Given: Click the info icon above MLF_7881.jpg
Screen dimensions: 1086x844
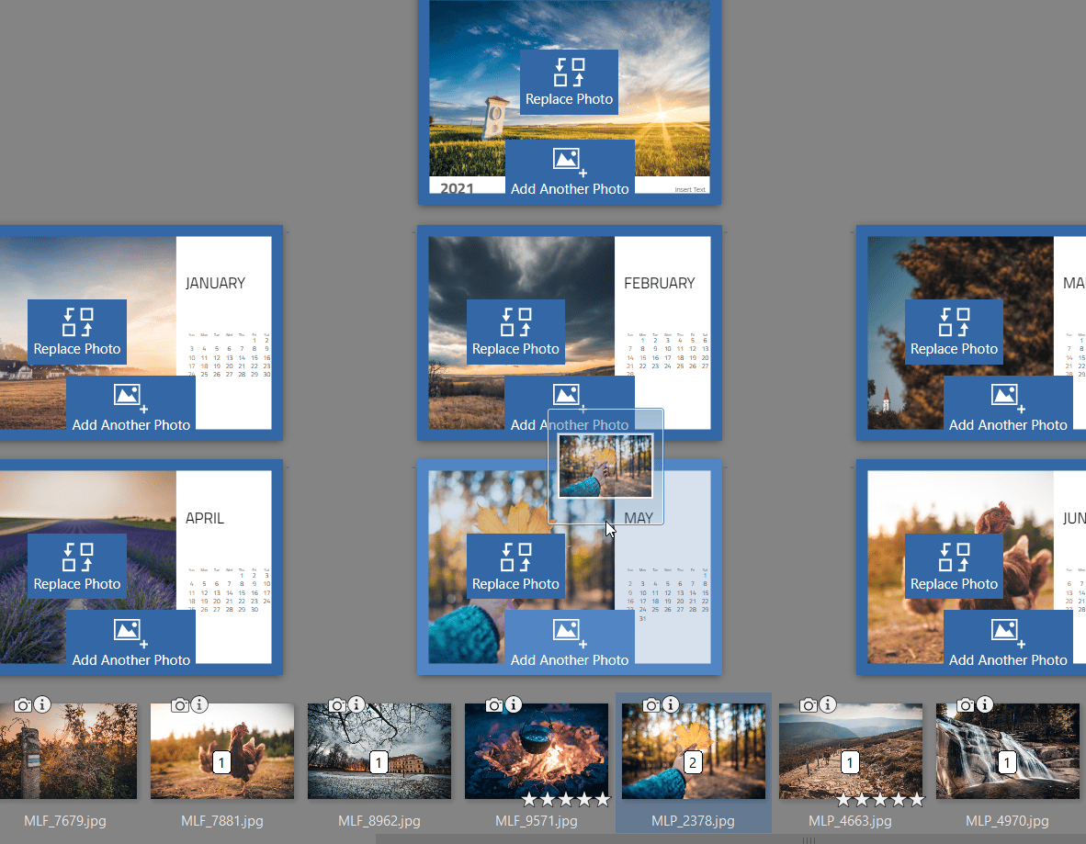Looking at the screenshot, I should click(x=199, y=704).
